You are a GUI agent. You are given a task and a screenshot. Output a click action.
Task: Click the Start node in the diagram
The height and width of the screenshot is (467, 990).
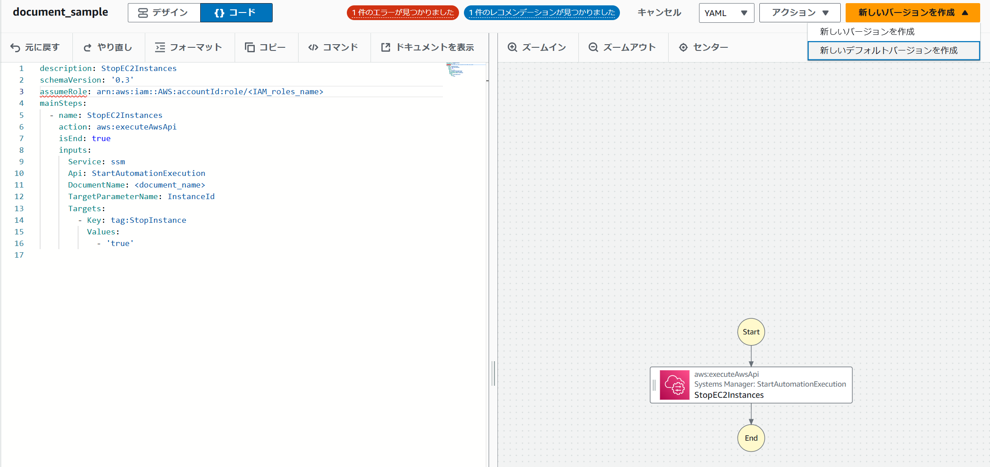coord(751,332)
